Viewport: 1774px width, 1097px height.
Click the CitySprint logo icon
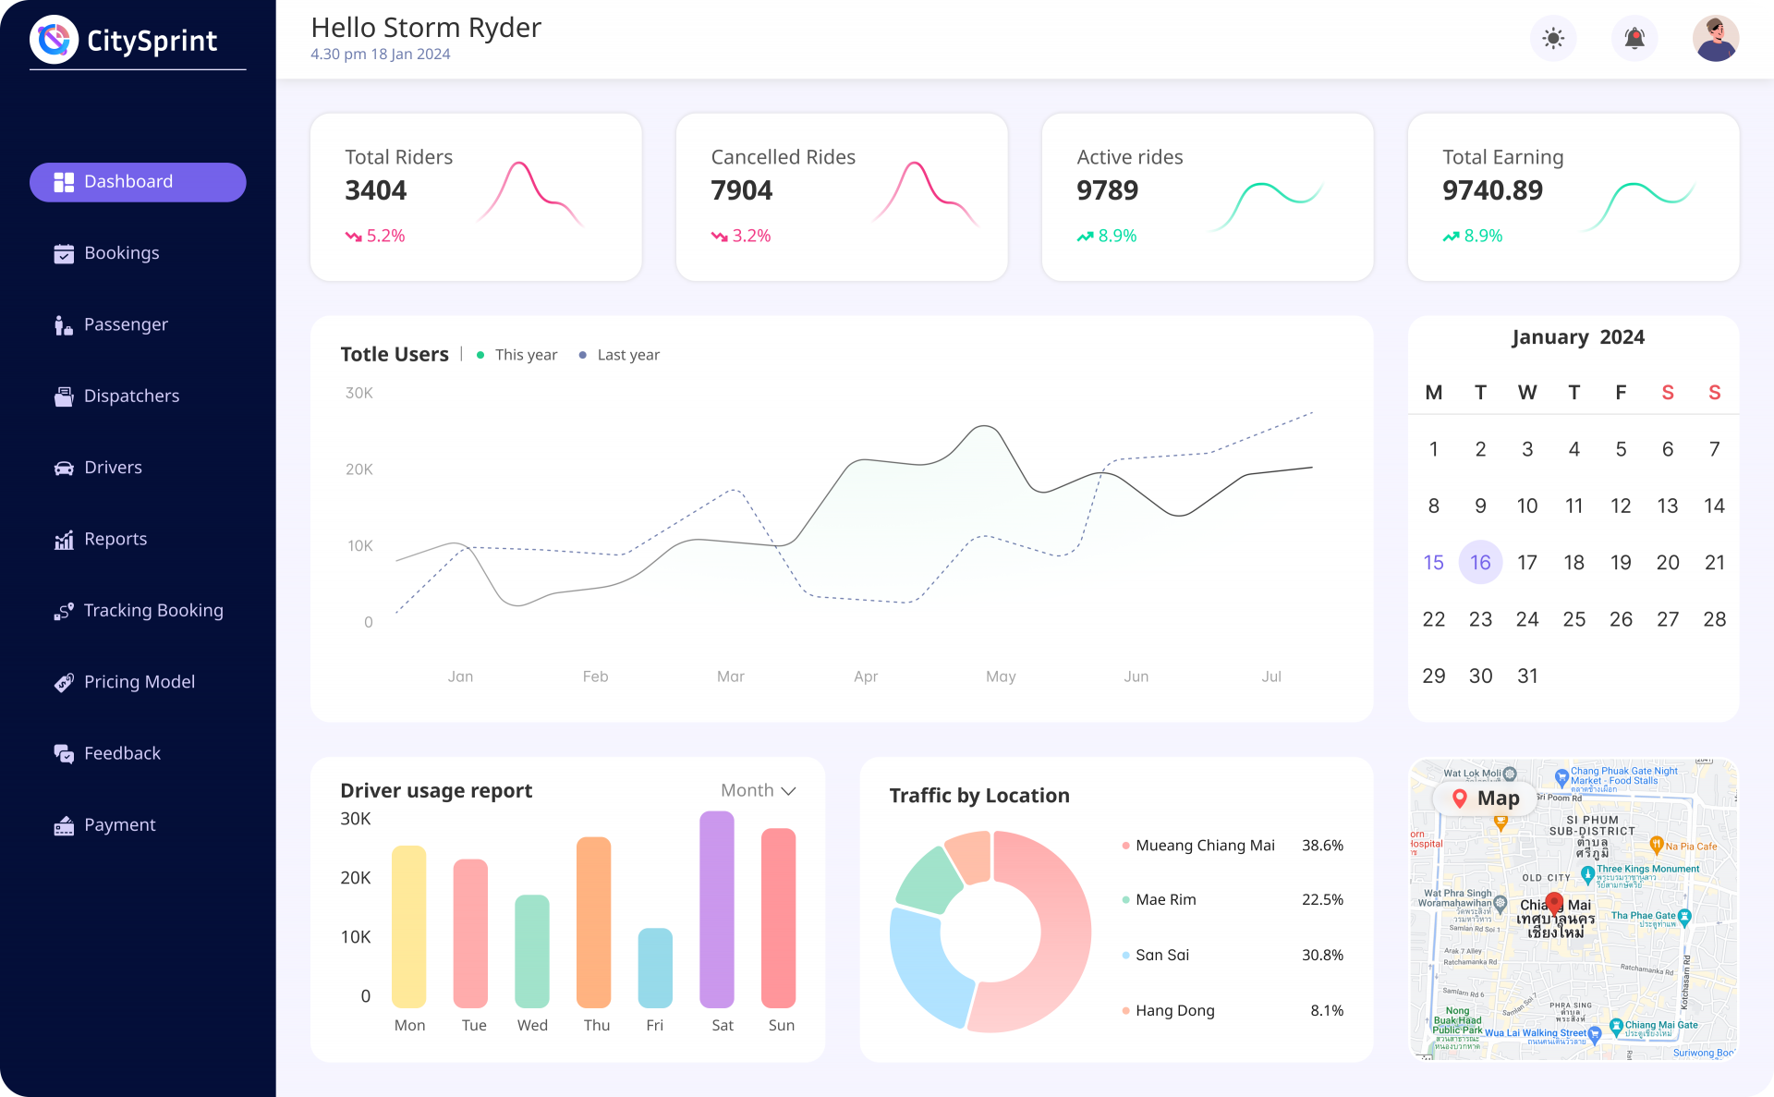(x=54, y=40)
